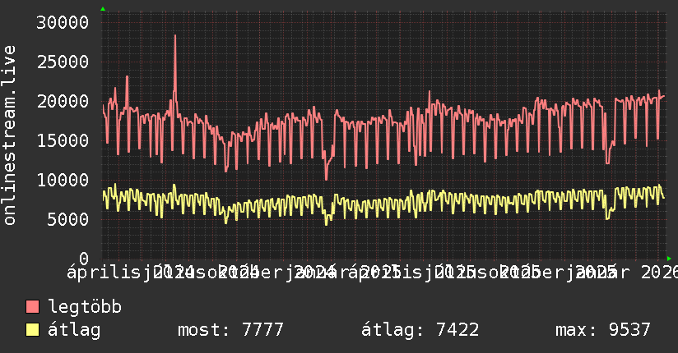Image resolution: width=678 pixels, height=353 pixels.
Task: Click the 15000 y-axis label
Action: point(63,140)
